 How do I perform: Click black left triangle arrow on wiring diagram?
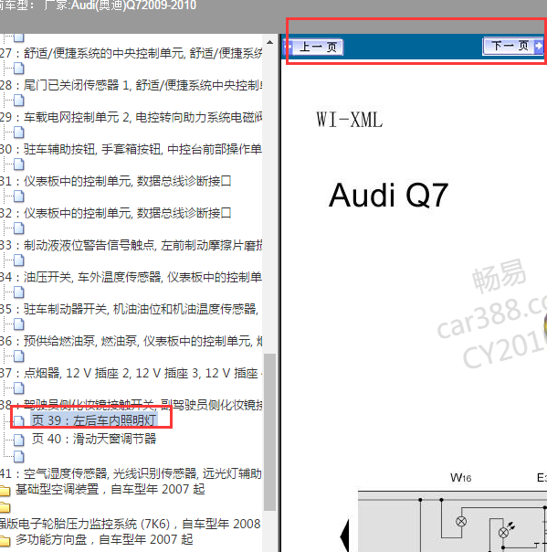tap(344, 536)
